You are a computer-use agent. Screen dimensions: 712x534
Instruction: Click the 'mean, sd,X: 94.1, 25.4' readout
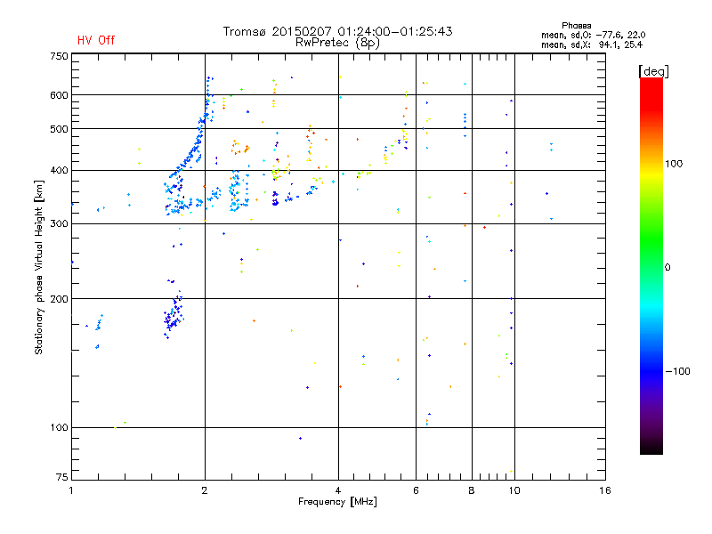click(x=592, y=44)
